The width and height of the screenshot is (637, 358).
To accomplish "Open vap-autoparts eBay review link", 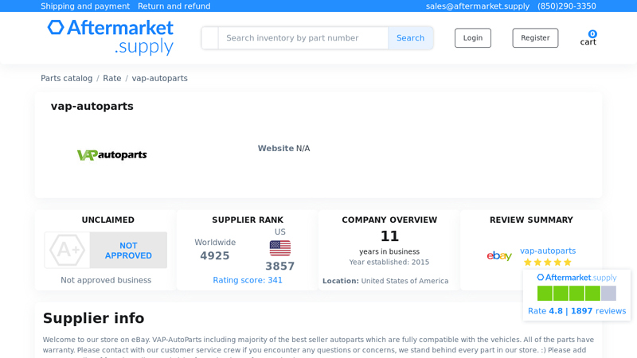I will (548, 251).
